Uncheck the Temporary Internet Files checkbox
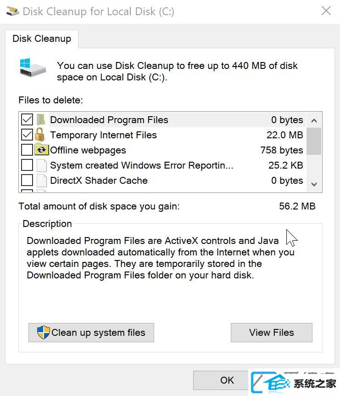The image size is (340, 396). pyautogui.click(x=27, y=135)
